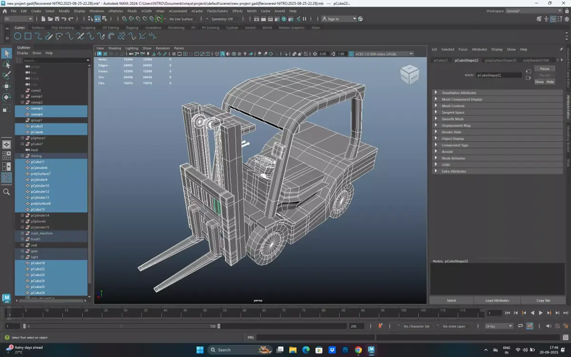The image size is (571, 357).
Task: Open the Script Editor icon in command line
Action: tap(565, 337)
